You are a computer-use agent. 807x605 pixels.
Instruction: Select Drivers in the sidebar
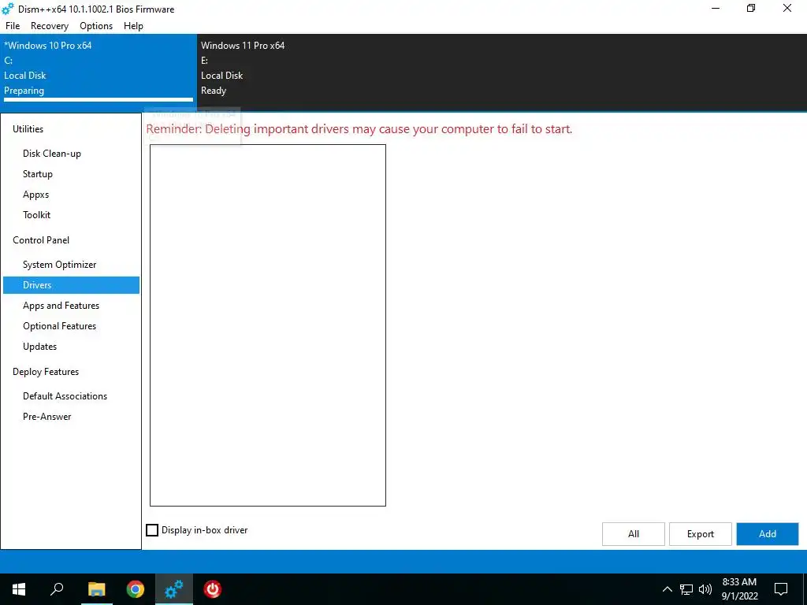[x=71, y=285]
